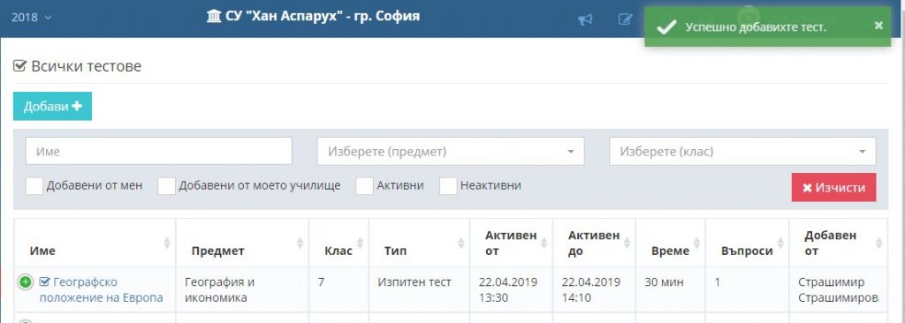The height and width of the screenshot is (323, 905).
Task: Click the red Изчисти button
Action: point(834,187)
